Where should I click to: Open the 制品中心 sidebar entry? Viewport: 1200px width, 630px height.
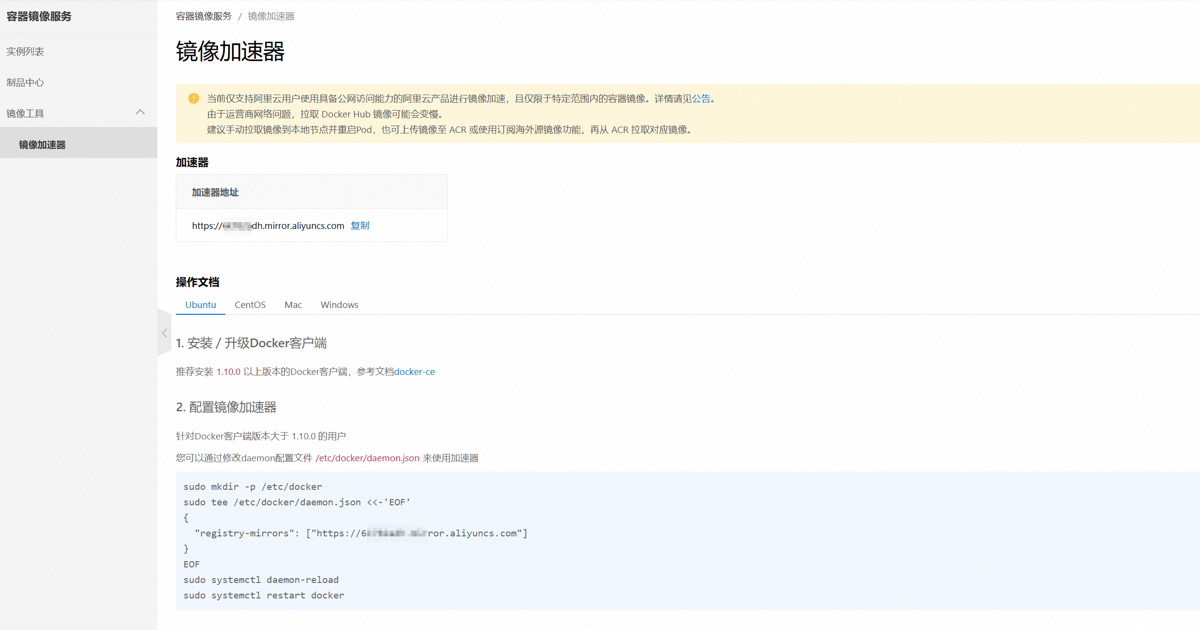[25, 82]
